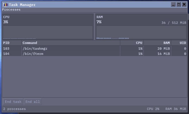The height and width of the screenshot is (114, 189).
Task: Click the Task Manager title bar icon
Action: pyautogui.click(x=5, y=5)
